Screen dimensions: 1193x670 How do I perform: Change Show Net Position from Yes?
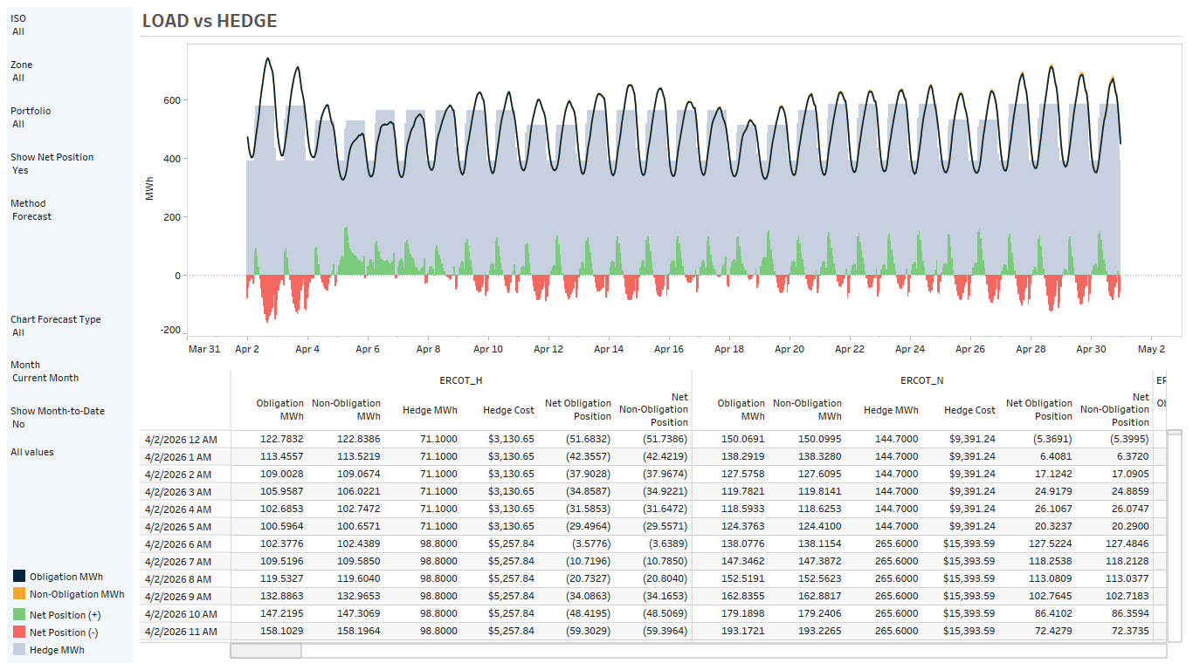point(19,170)
